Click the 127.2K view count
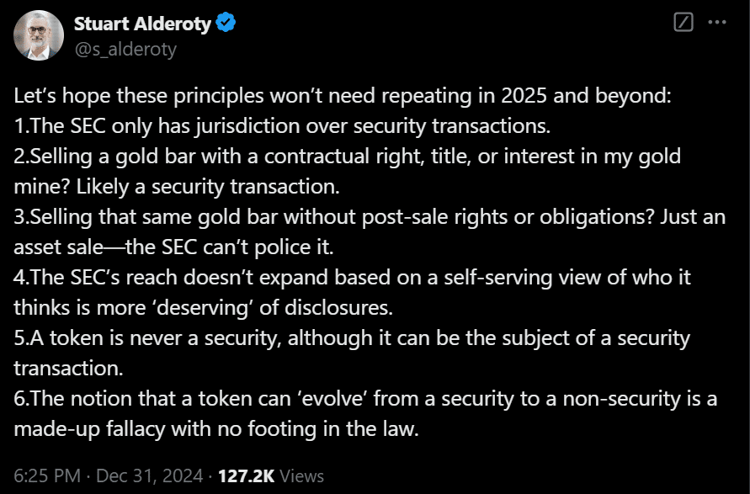The image size is (750, 494). click(x=247, y=475)
